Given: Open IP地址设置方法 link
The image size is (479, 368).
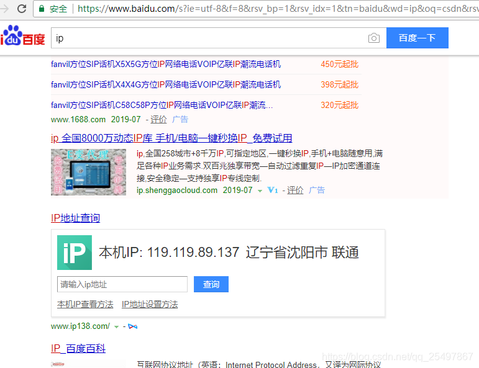Looking at the screenshot, I should pos(150,304).
